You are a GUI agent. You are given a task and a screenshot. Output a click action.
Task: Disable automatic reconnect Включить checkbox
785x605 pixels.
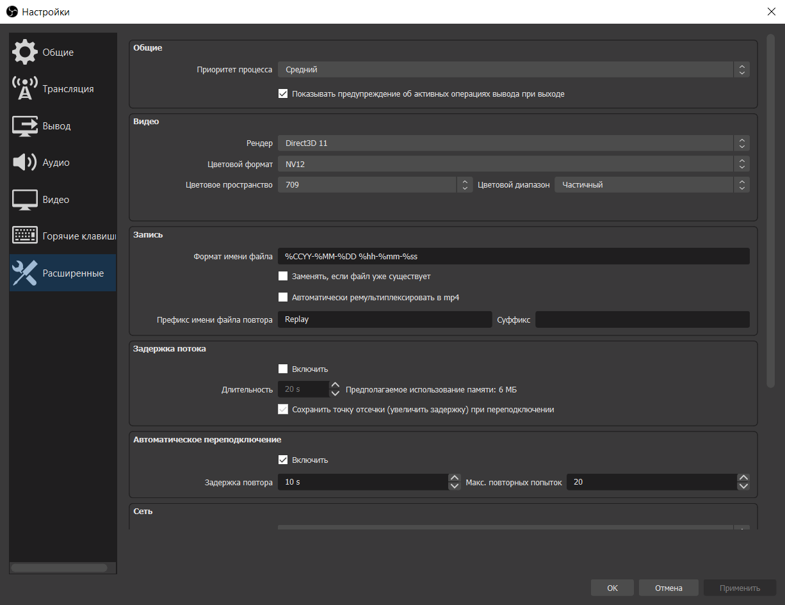coord(283,460)
